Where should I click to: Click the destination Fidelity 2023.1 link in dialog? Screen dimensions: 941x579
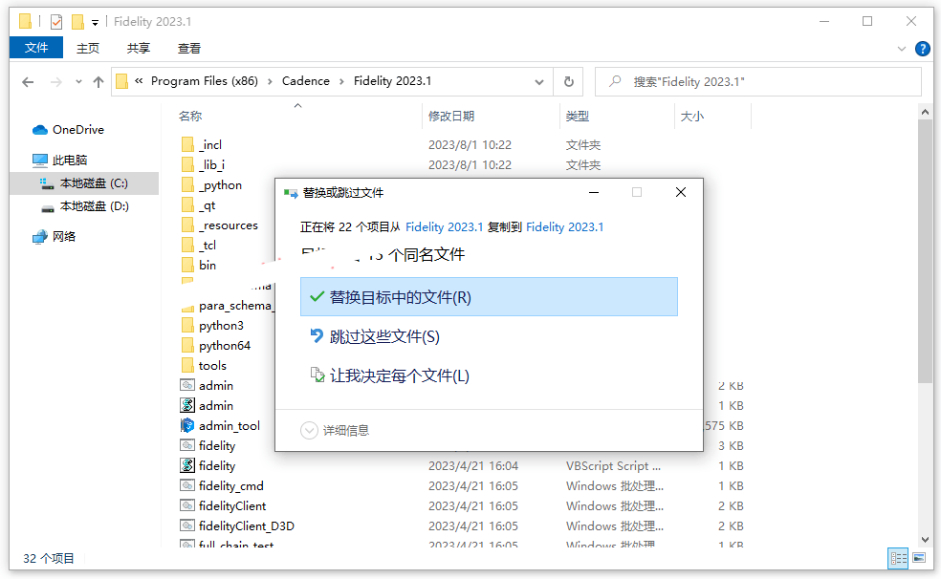click(x=565, y=227)
